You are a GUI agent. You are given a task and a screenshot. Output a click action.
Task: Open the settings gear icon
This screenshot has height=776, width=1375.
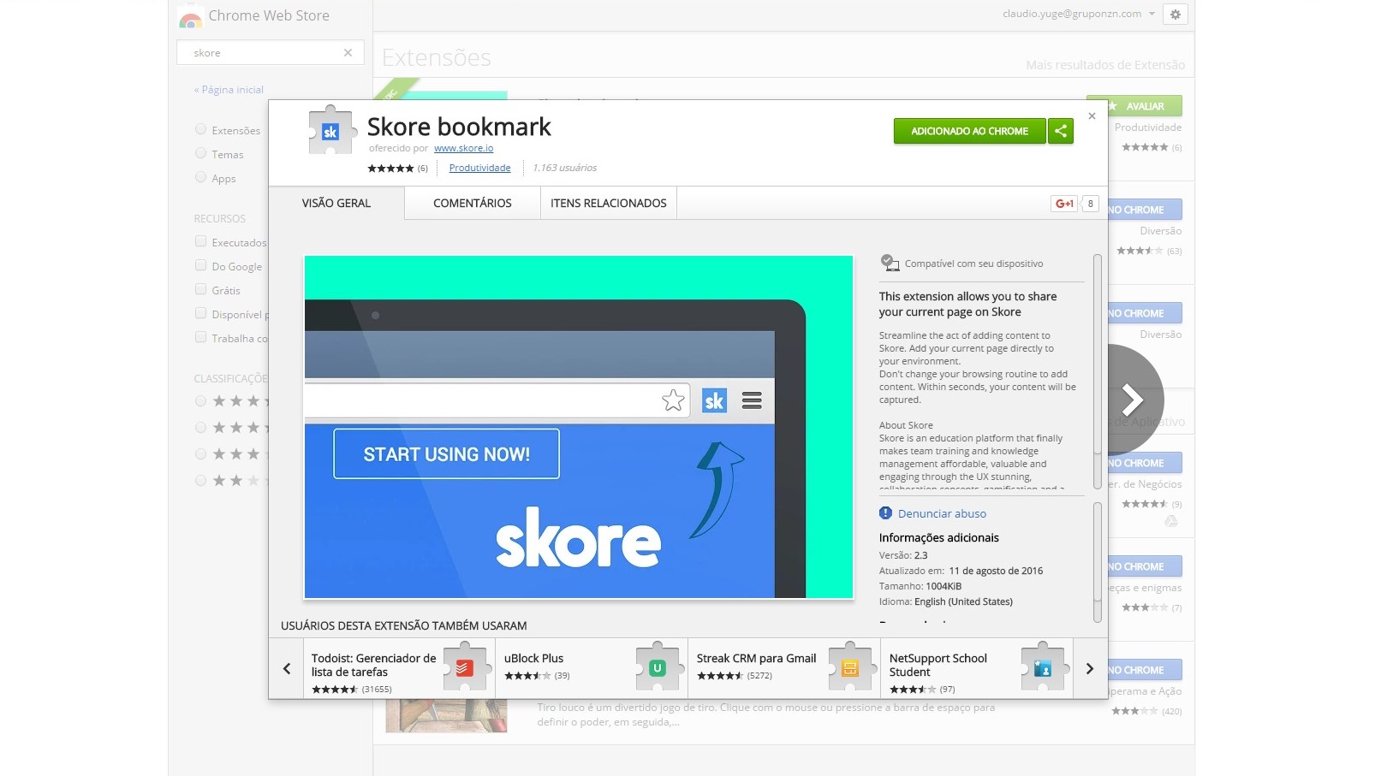[1175, 15]
